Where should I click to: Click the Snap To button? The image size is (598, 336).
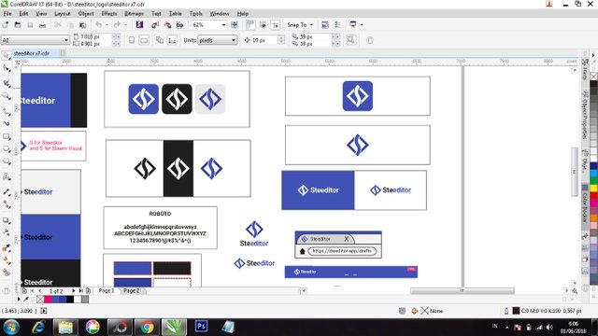click(x=300, y=25)
